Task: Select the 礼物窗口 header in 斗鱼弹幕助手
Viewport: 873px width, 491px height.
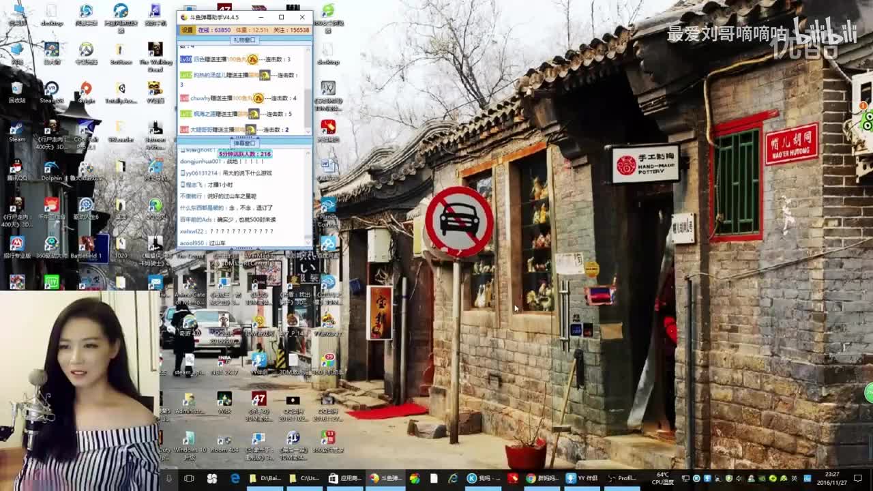Action: (245, 40)
